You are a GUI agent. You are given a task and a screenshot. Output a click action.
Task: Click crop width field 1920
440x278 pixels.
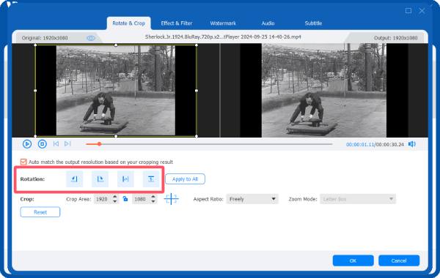click(x=103, y=199)
